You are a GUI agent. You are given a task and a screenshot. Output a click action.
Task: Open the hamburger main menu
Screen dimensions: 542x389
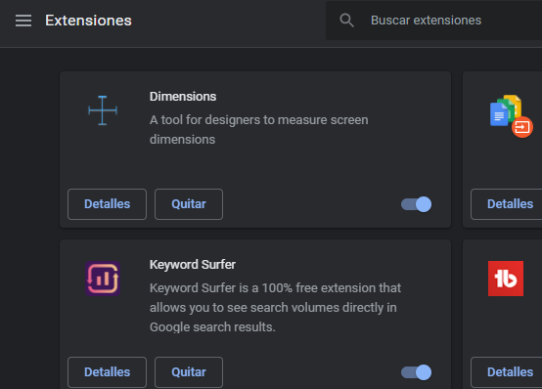point(23,21)
